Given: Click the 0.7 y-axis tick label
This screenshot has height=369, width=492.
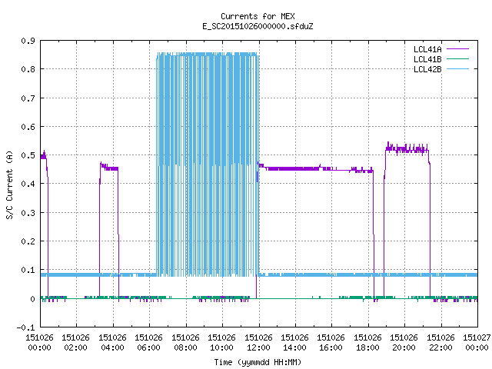Looking at the screenshot, I should click(x=28, y=98).
